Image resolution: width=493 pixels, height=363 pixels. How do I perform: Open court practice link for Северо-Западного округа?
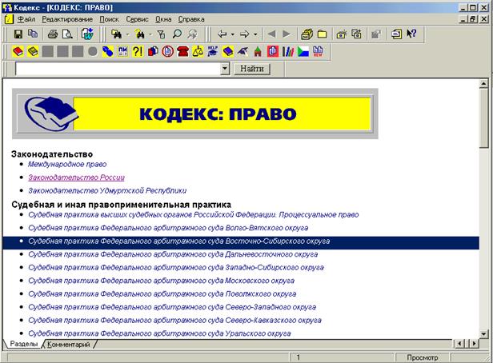(172, 307)
